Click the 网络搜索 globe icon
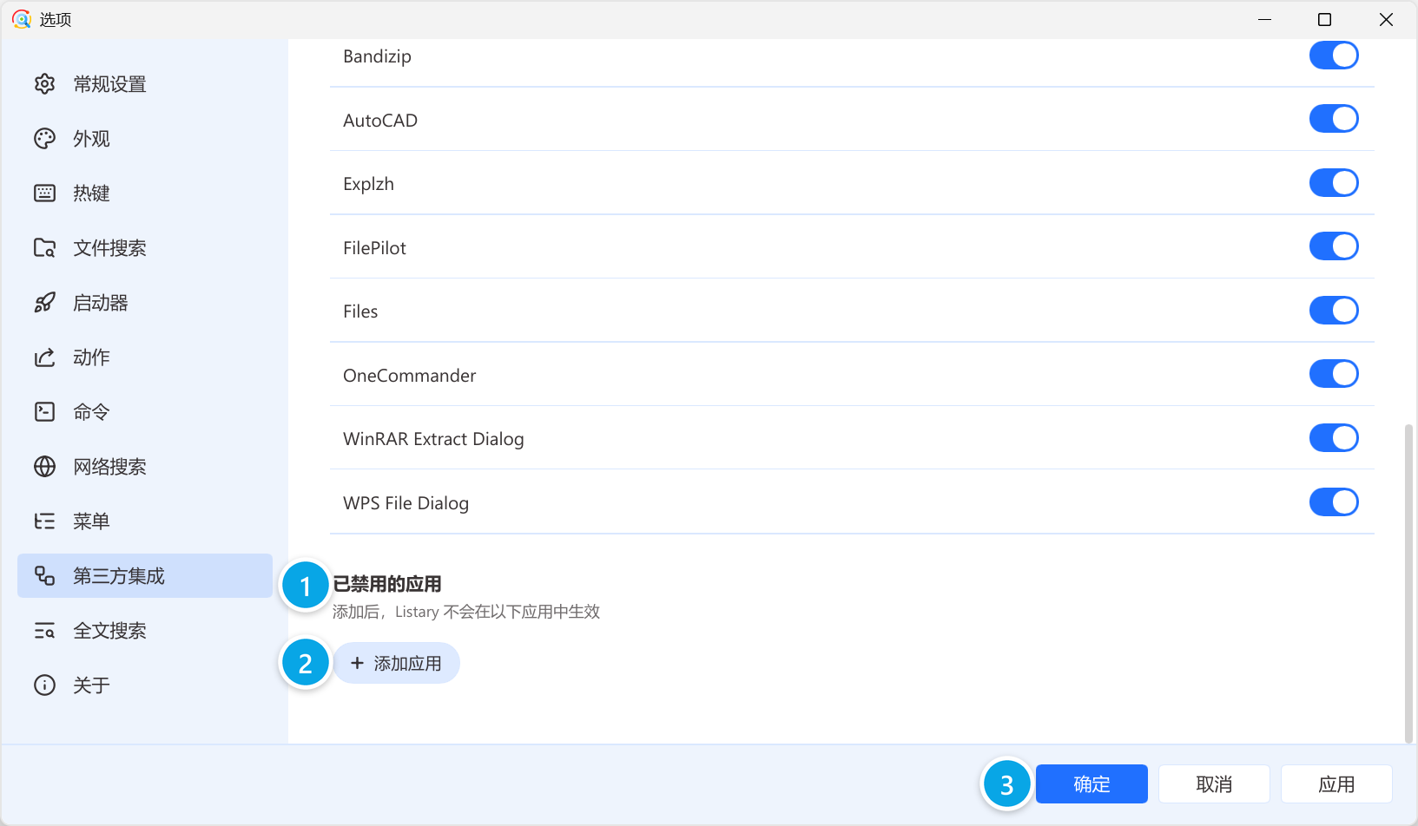Viewport: 1418px width, 826px height. click(44, 467)
